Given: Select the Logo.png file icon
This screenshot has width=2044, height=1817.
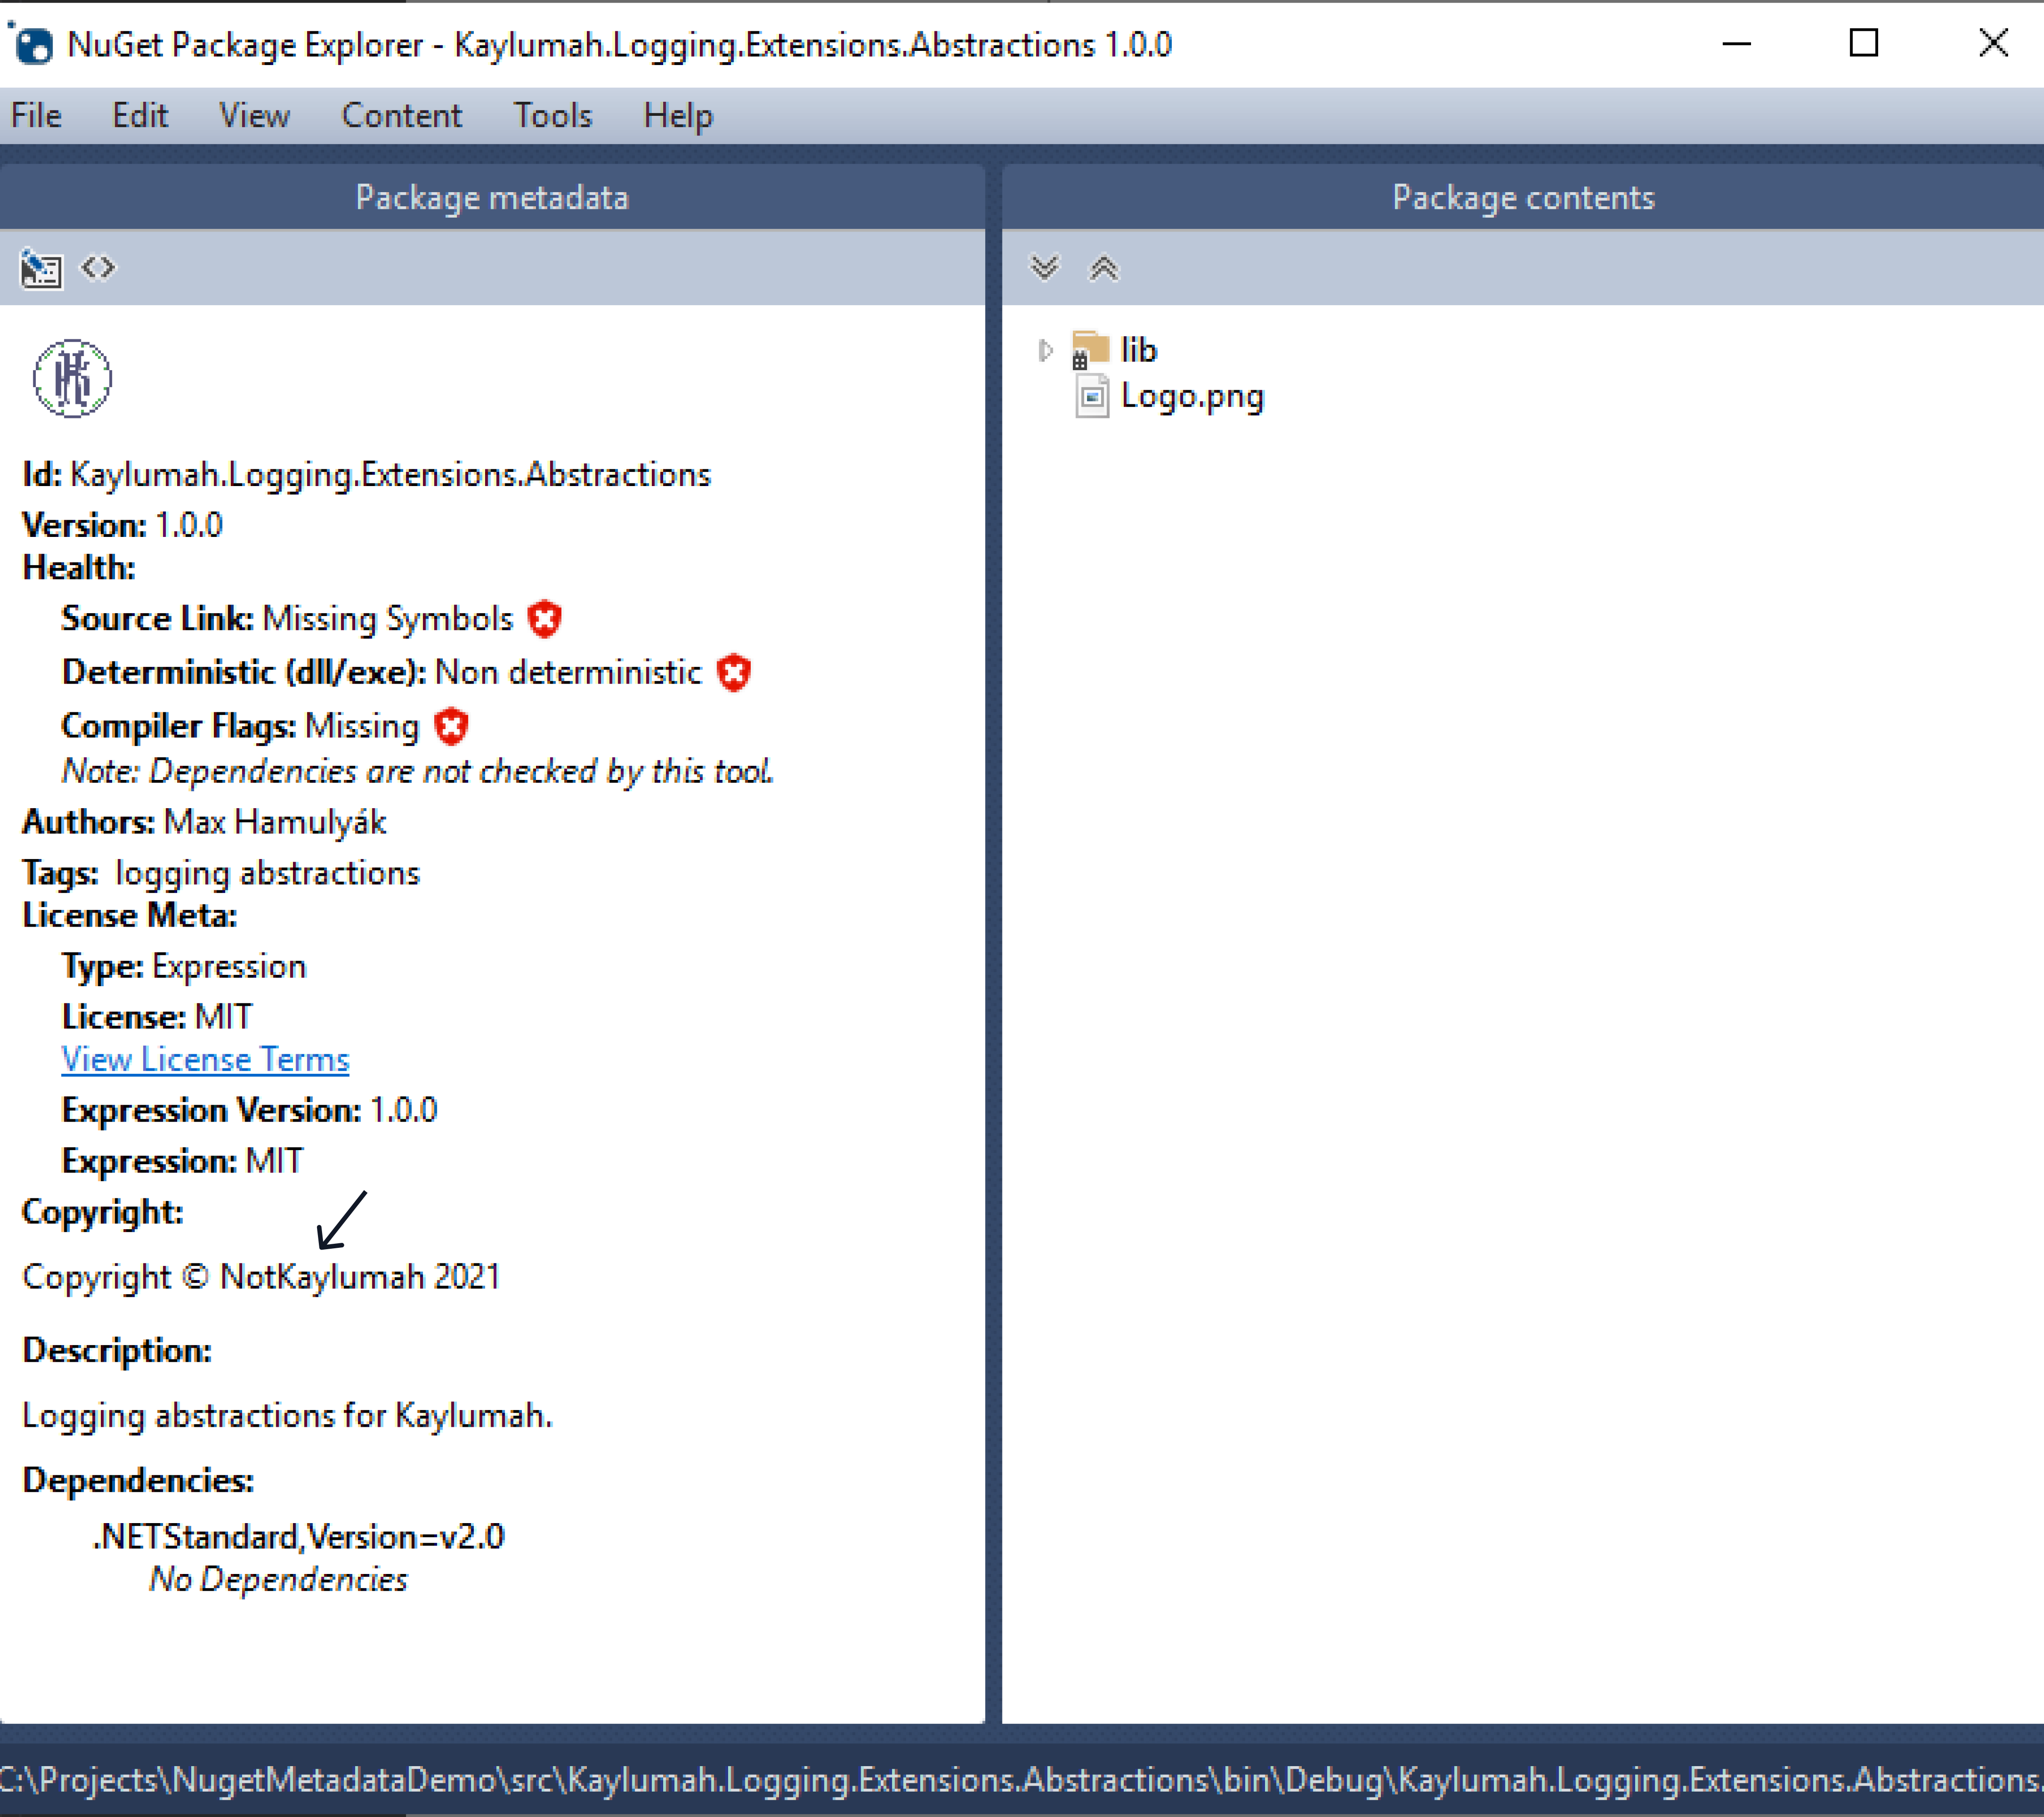Looking at the screenshot, I should (x=1091, y=396).
